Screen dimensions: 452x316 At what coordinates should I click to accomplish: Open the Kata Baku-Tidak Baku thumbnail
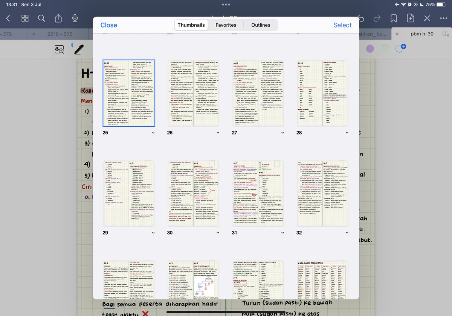pos(322,280)
